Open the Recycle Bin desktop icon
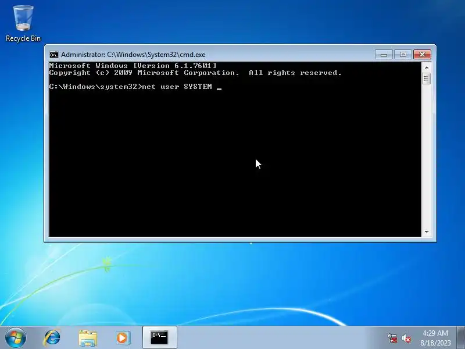Screen dimensions: 465x349 [x=23, y=23]
